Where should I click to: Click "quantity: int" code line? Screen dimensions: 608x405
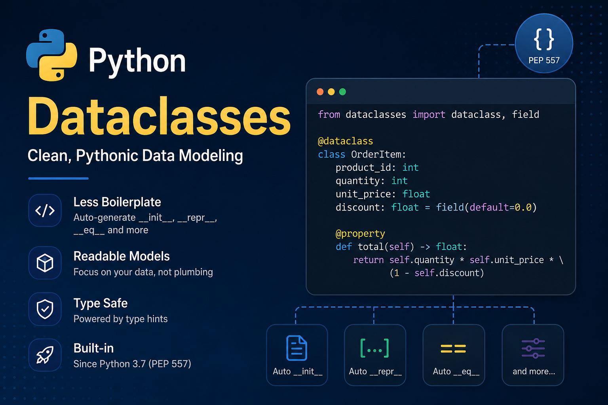pyautogui.click(x=371, y=181)
